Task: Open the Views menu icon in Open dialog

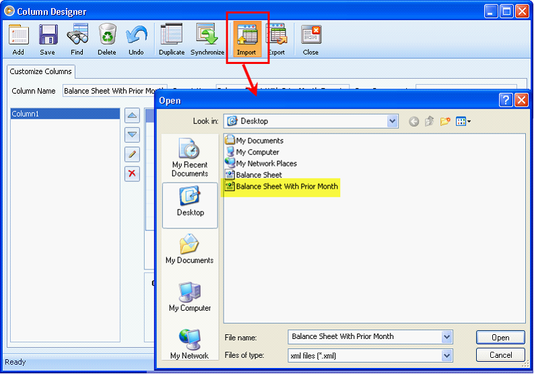Action: pos(463,121)
